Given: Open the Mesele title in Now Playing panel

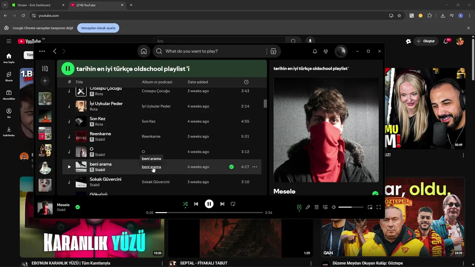Looking at the screenshot, I should pyautogui.click(x=284, y=191).
